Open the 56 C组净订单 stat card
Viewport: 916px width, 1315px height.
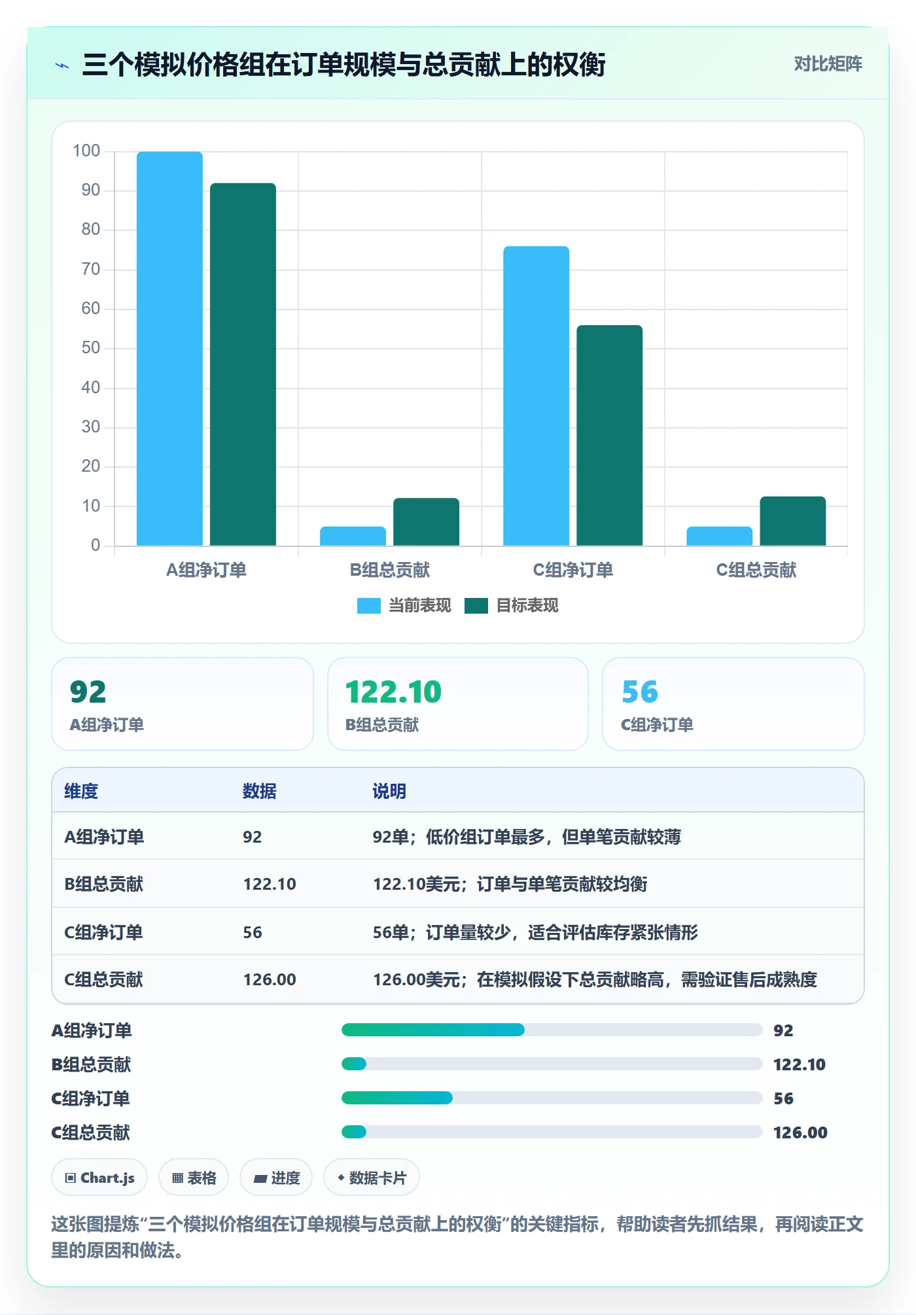coord(733,704)
